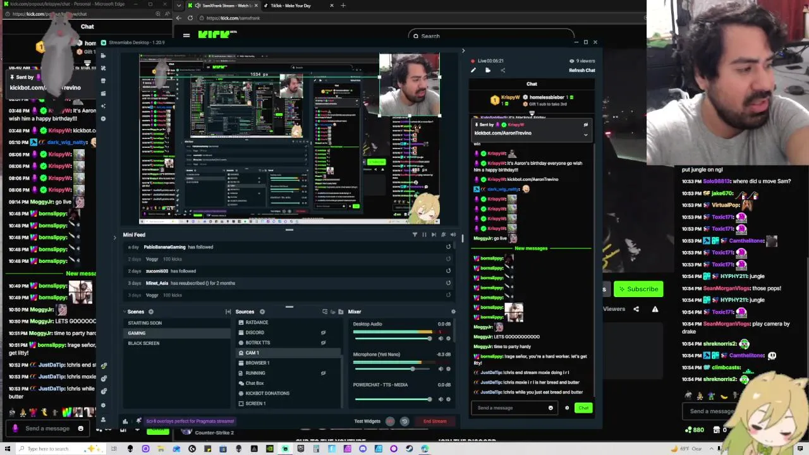Toggle visibility of BOTRIX TTS source
This screenshot has width=809, height=455.
[x=323, y=343]
